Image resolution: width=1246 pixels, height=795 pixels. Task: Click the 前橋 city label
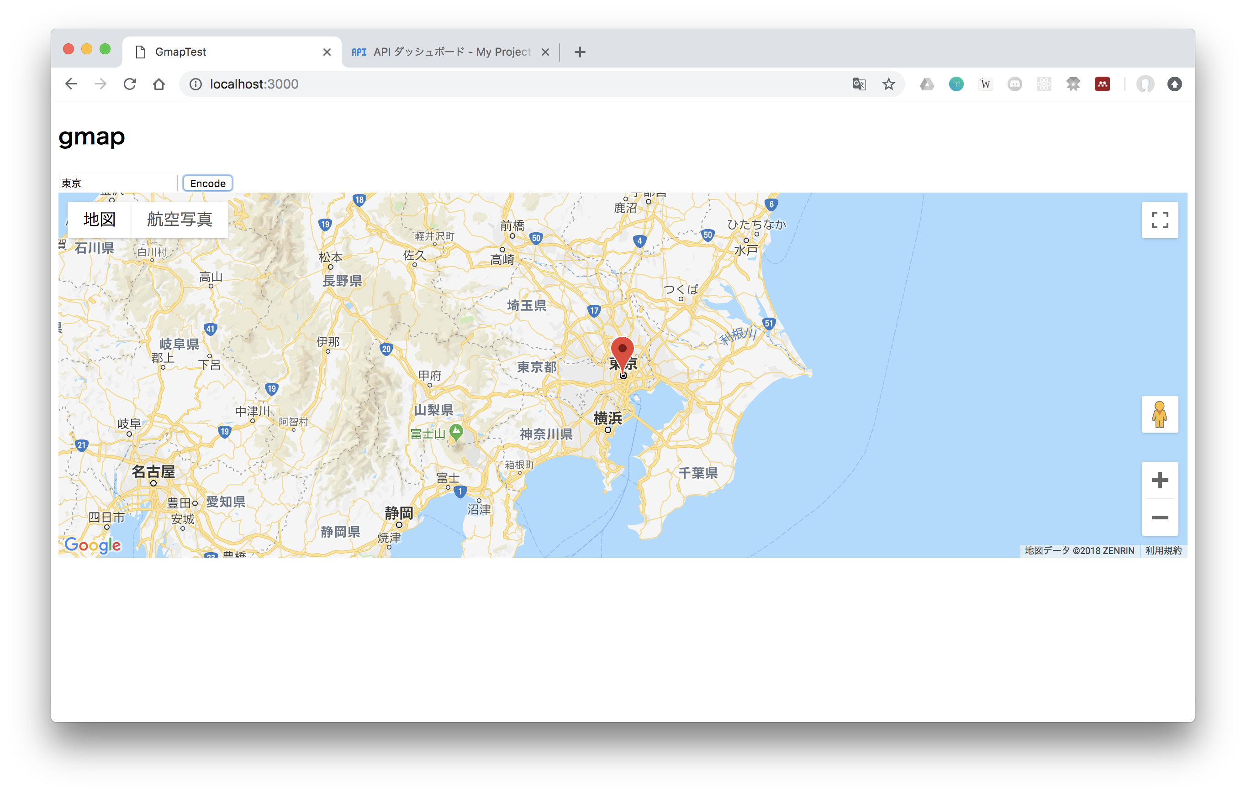[x=512, y=225]
